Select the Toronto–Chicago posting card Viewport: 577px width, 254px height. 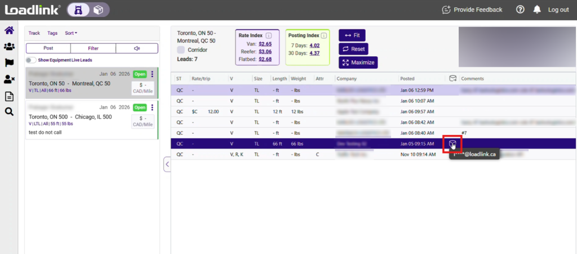[79, 120]
